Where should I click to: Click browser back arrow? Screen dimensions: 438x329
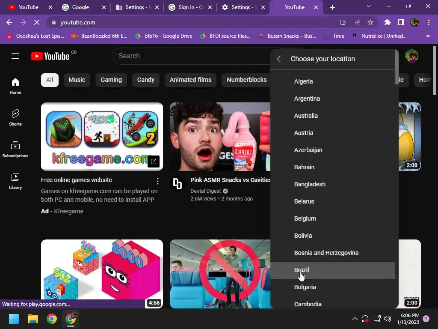[9, 22]
